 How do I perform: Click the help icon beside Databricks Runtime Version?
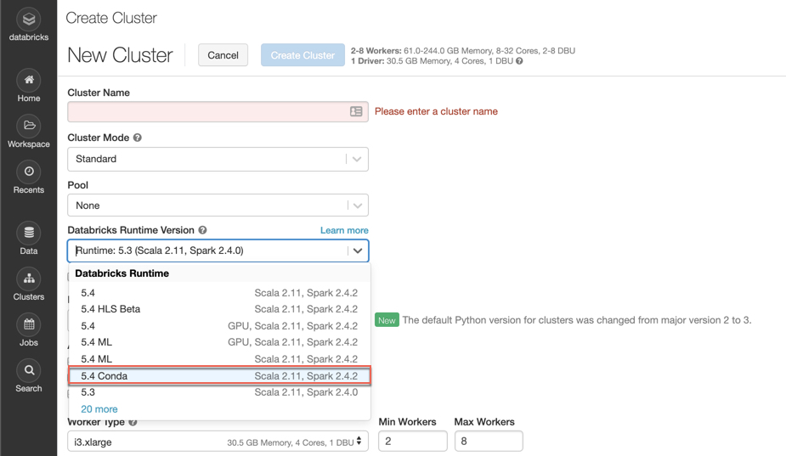point(202,230)
